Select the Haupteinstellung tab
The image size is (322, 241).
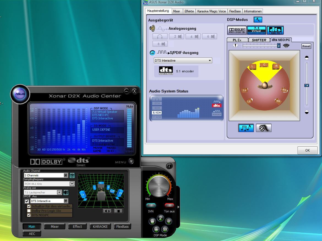[158, 11]
